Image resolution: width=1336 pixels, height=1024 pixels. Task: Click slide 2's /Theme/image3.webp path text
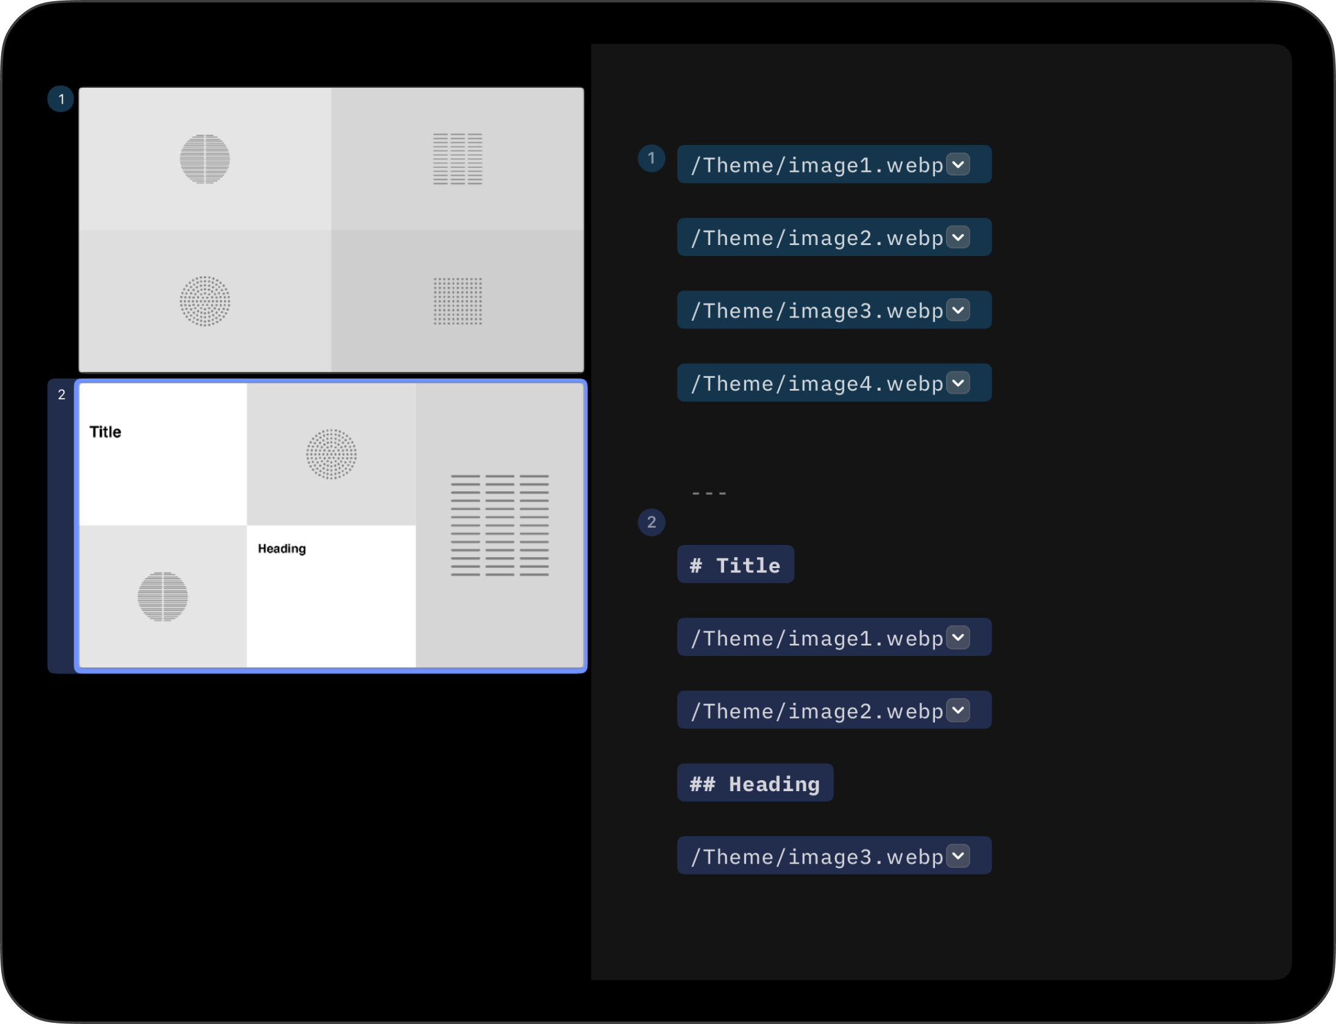[817, 857]
